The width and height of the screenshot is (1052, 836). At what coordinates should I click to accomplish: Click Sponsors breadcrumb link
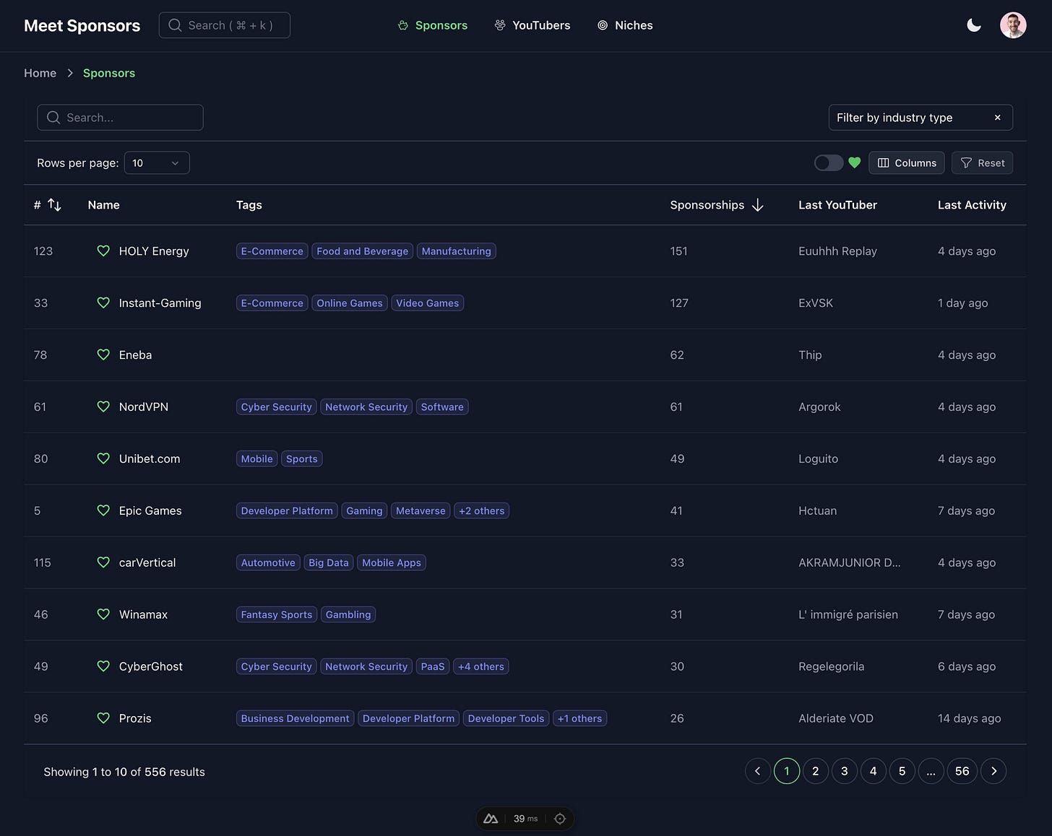[x=109, y=73]
